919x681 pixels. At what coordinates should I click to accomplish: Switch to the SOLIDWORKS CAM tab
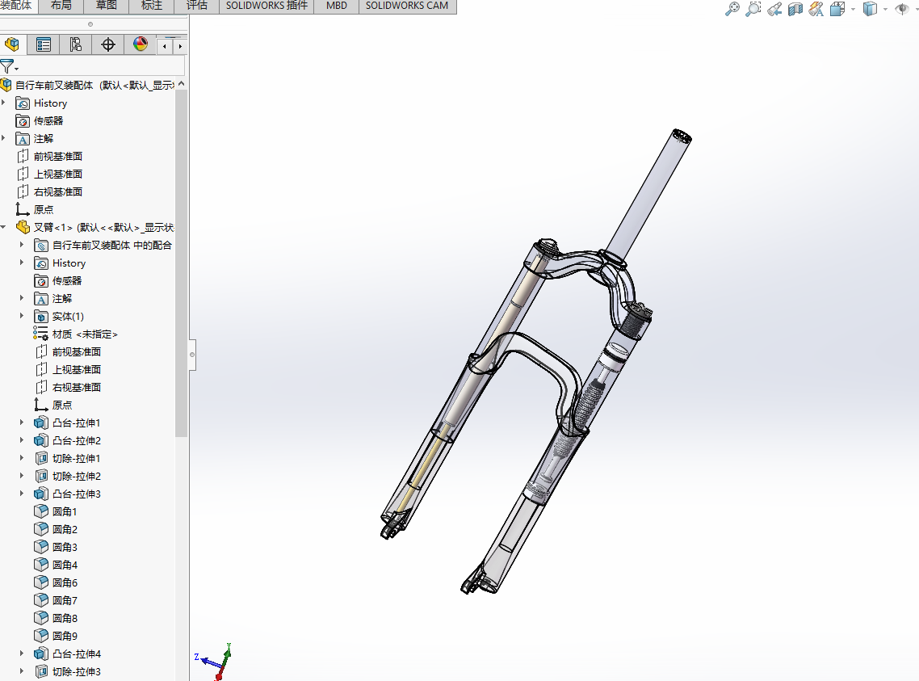(407, 6)
